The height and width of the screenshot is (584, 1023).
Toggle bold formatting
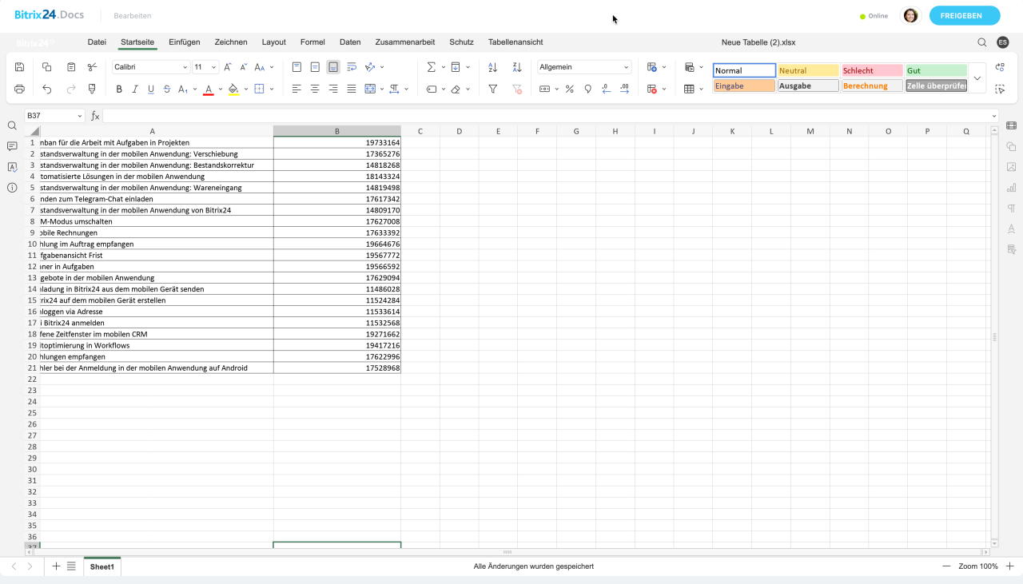click(x=119, y=89)
